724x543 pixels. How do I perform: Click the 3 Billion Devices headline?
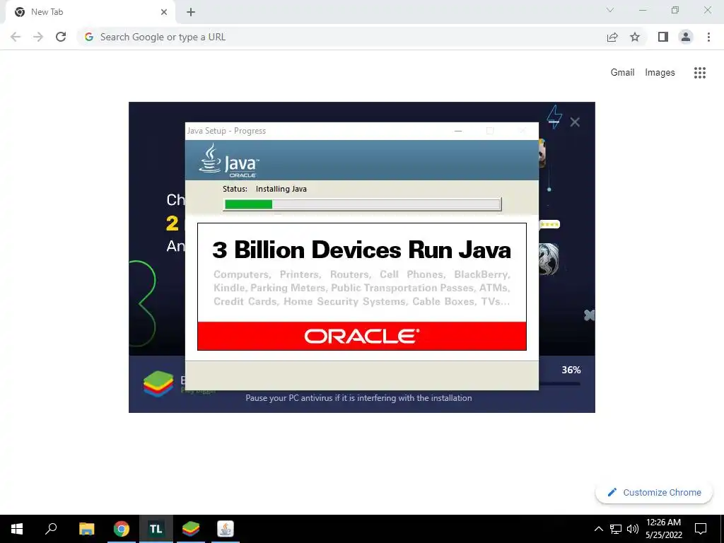click(362, 250)
